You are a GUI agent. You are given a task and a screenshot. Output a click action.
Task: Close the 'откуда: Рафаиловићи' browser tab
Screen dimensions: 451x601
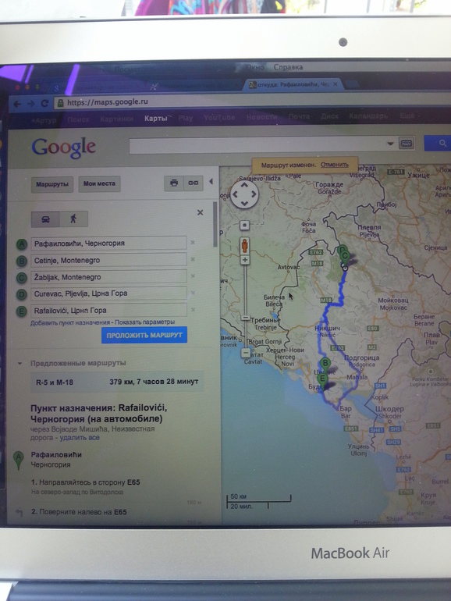336,84
